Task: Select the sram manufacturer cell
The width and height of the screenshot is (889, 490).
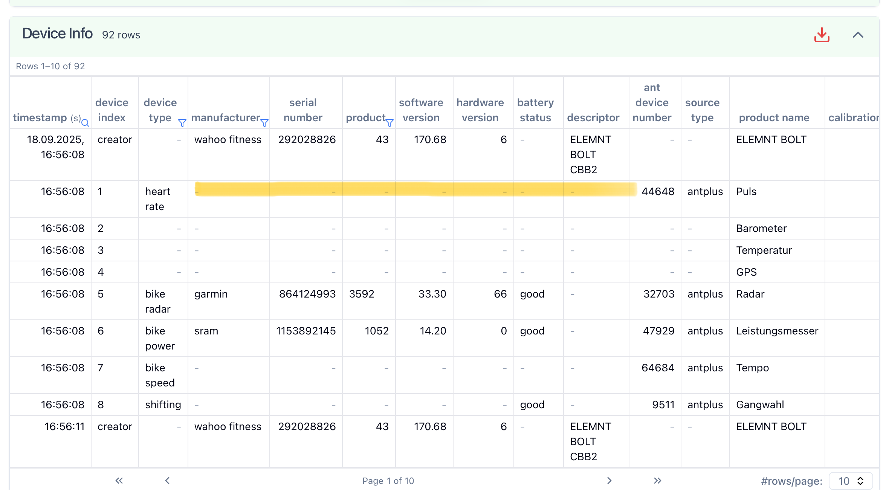Action: (x=206, y=331)
